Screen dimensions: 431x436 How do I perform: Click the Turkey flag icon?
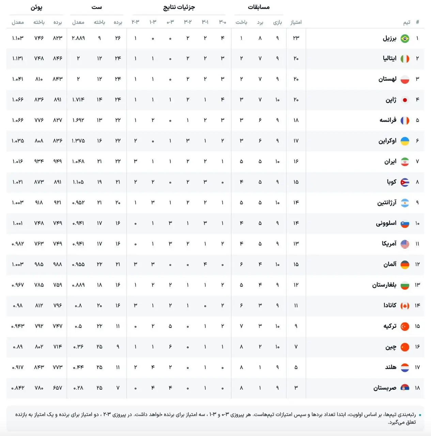pyautogui.click(x=405, y=326)
